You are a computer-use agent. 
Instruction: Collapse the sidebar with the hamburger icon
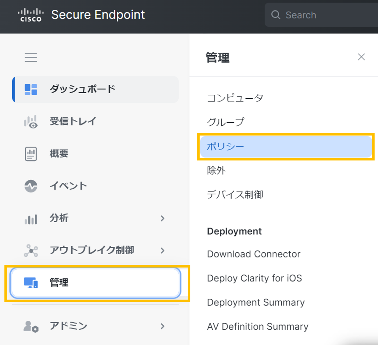click(x=31, y=57)
